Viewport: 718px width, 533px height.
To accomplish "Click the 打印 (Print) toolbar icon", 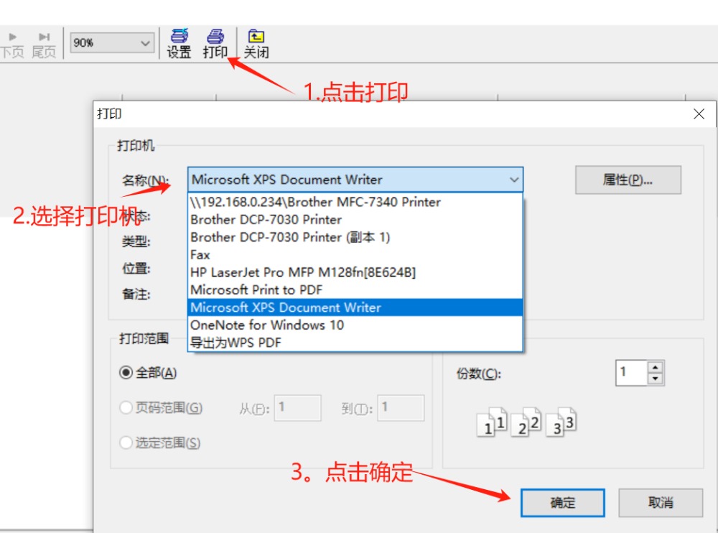I will pos(215,44).
